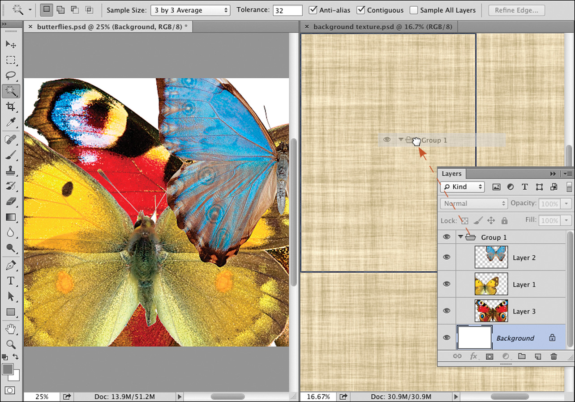Open Opacity value dropdown arrow
Viewport: 575px width, 402px height.
566,204
